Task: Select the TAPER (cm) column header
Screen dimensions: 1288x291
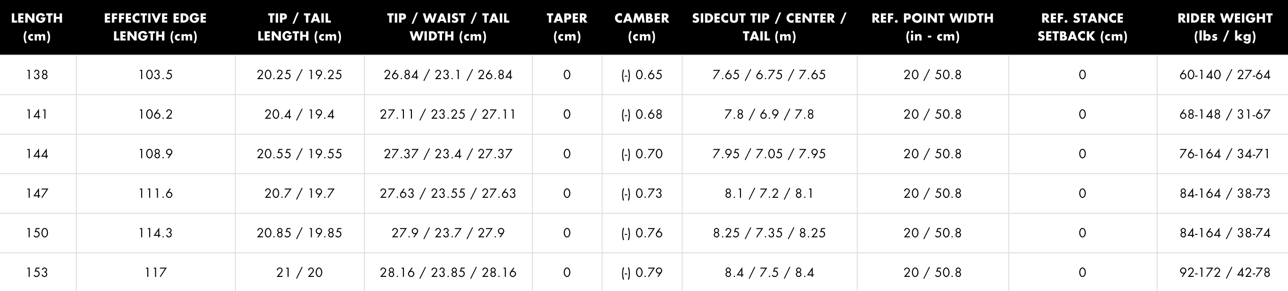Action: click(566, 27)
